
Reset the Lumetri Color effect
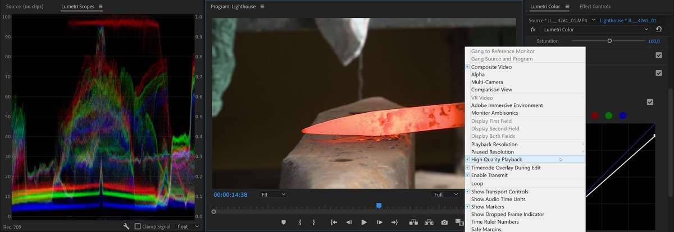click(x=659, y=29)
